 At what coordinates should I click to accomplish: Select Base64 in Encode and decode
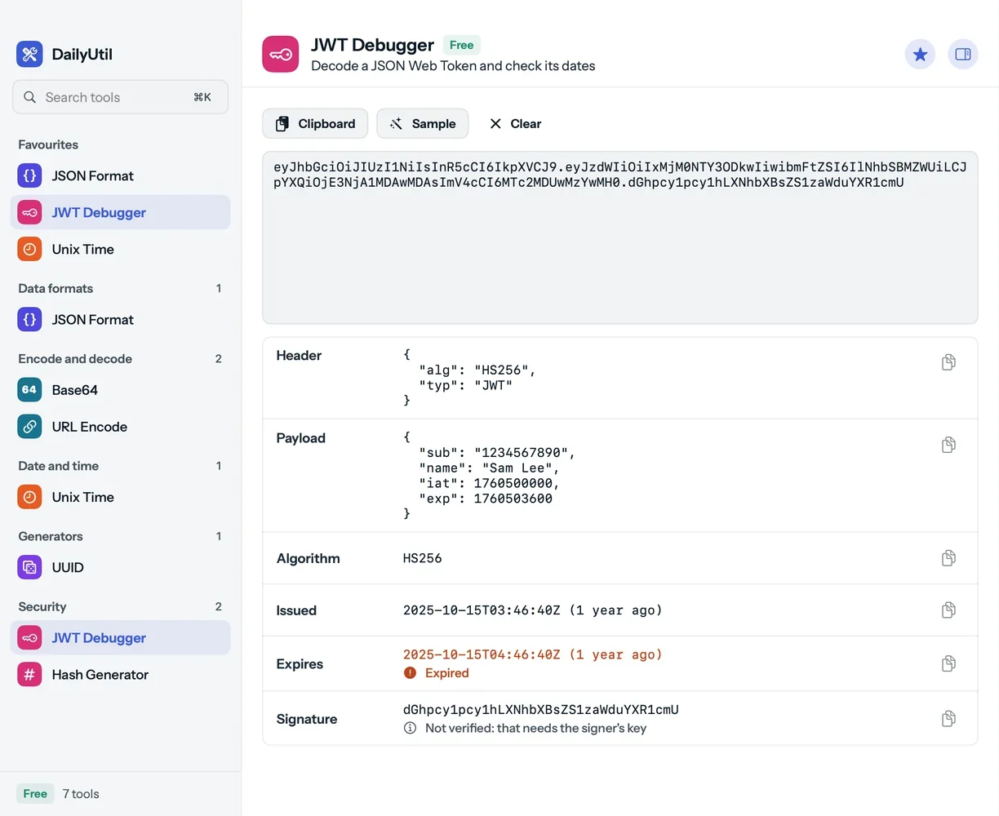pyautogui.click(x=120, y=389)
